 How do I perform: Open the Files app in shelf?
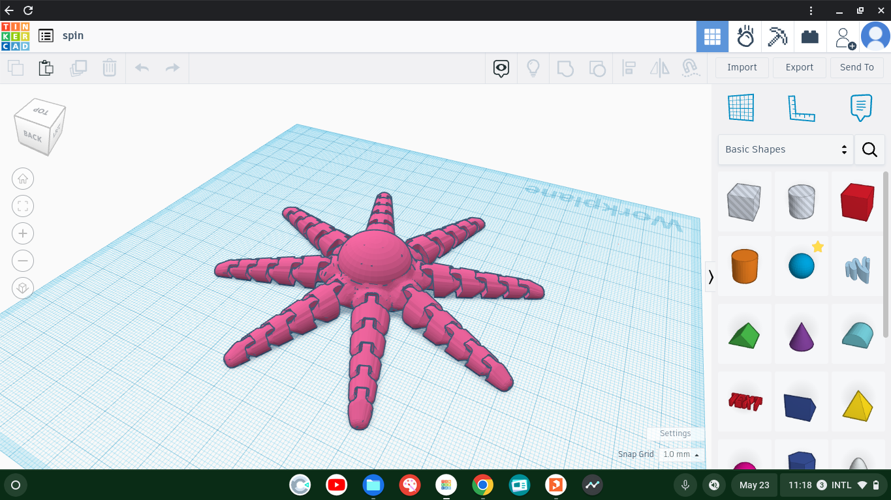click(x=373, y=485)
